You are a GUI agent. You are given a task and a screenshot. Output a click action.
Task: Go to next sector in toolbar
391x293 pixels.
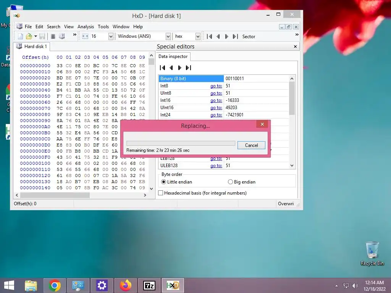click(226, 36)
